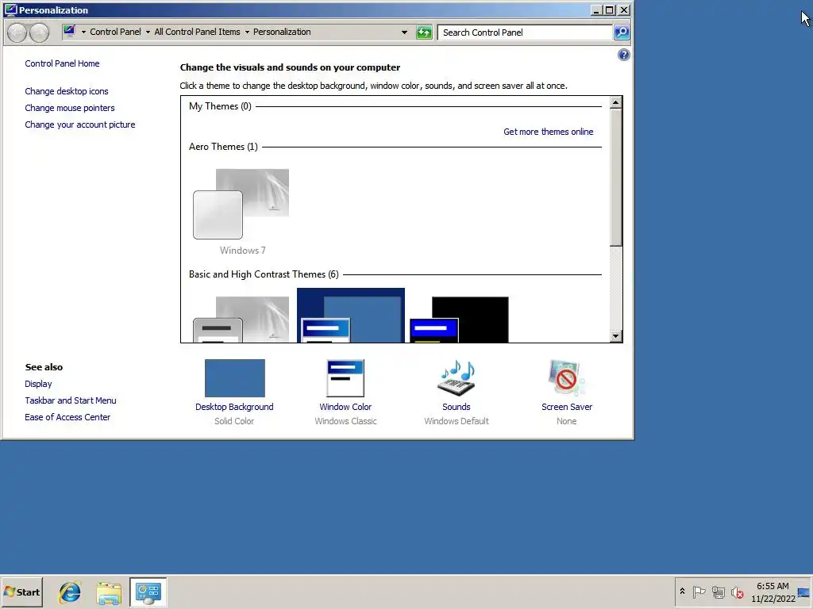
Task: Click the Forward navigation arrow
Action: click(40, 33)
